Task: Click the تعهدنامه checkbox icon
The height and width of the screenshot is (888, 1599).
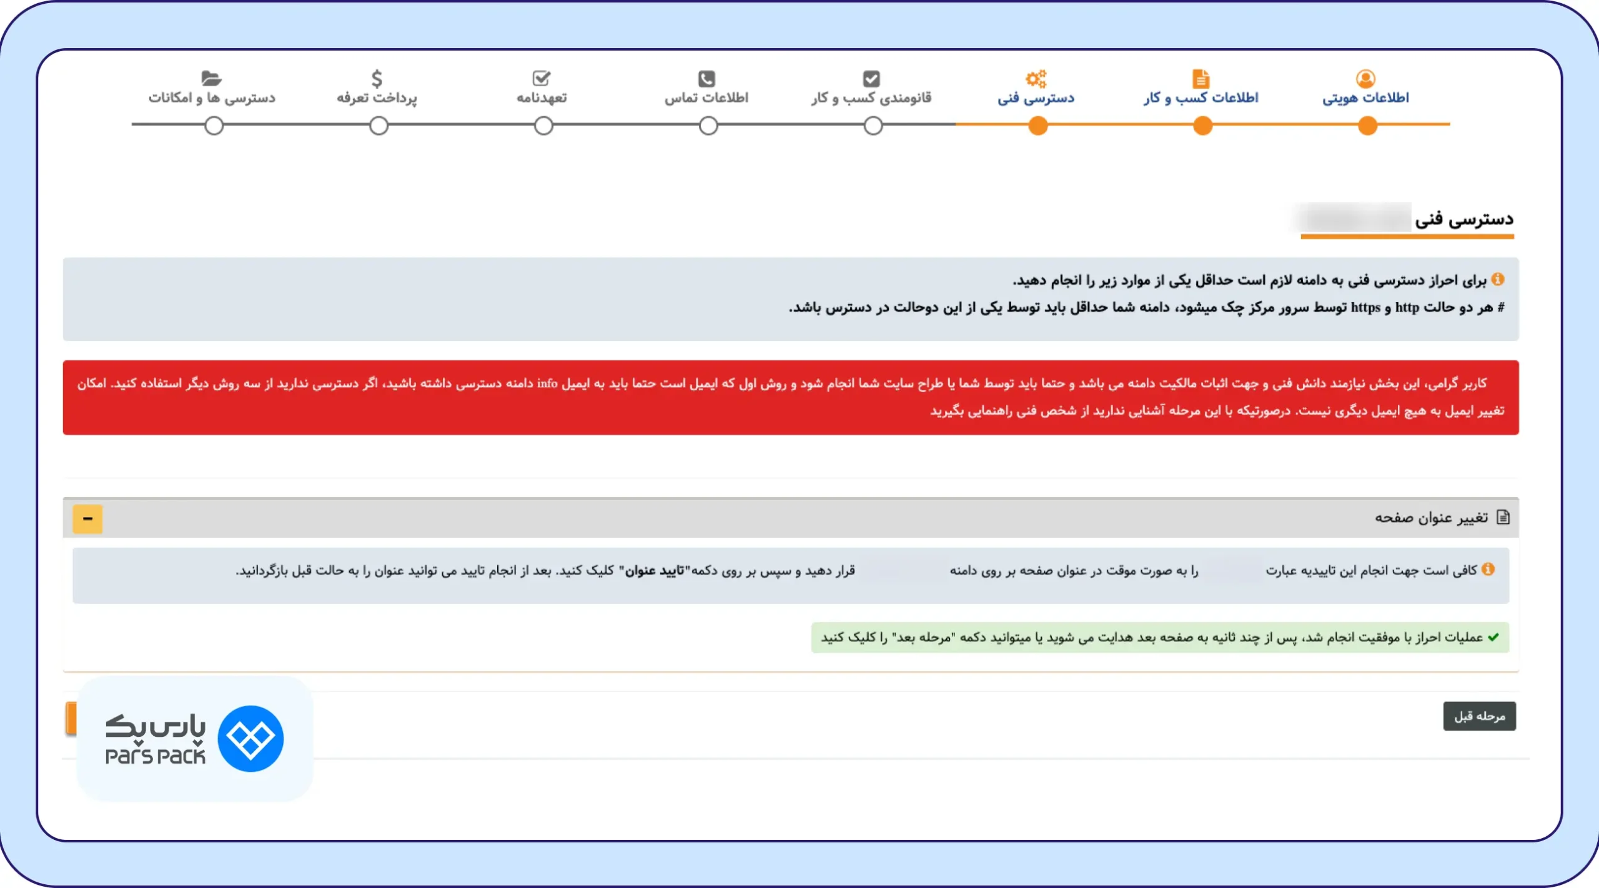Action: 542,78
